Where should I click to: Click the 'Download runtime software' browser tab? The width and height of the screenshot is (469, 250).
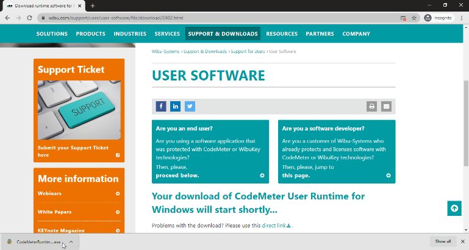(43, 5)
